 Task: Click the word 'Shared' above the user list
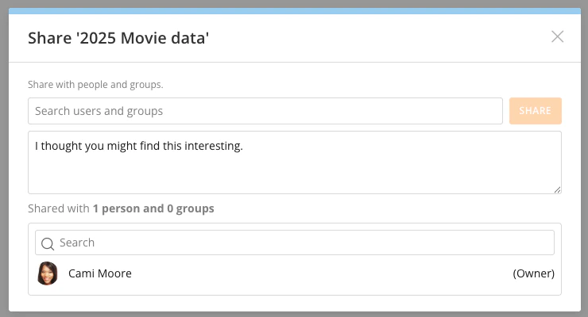tap(45, 209)
